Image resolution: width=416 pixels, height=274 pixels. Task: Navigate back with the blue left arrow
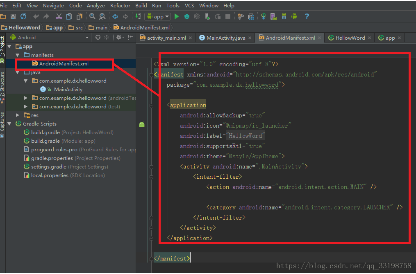[x=115, y=16]
